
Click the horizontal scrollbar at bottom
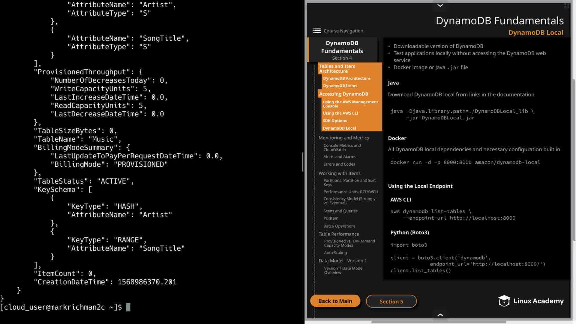click(x=439, y=322)
